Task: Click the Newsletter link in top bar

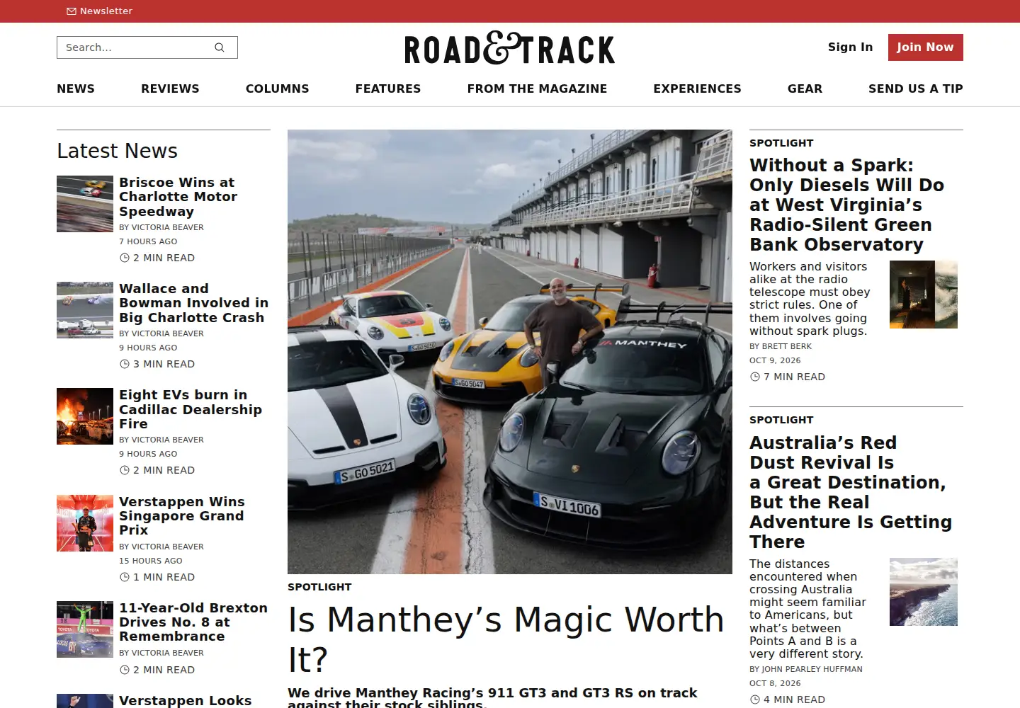Action: click(x=100, y=11)
